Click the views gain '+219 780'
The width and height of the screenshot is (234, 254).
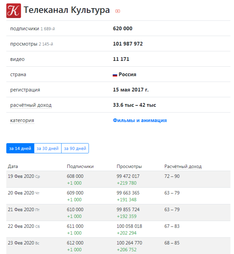(x=127, y=183)
